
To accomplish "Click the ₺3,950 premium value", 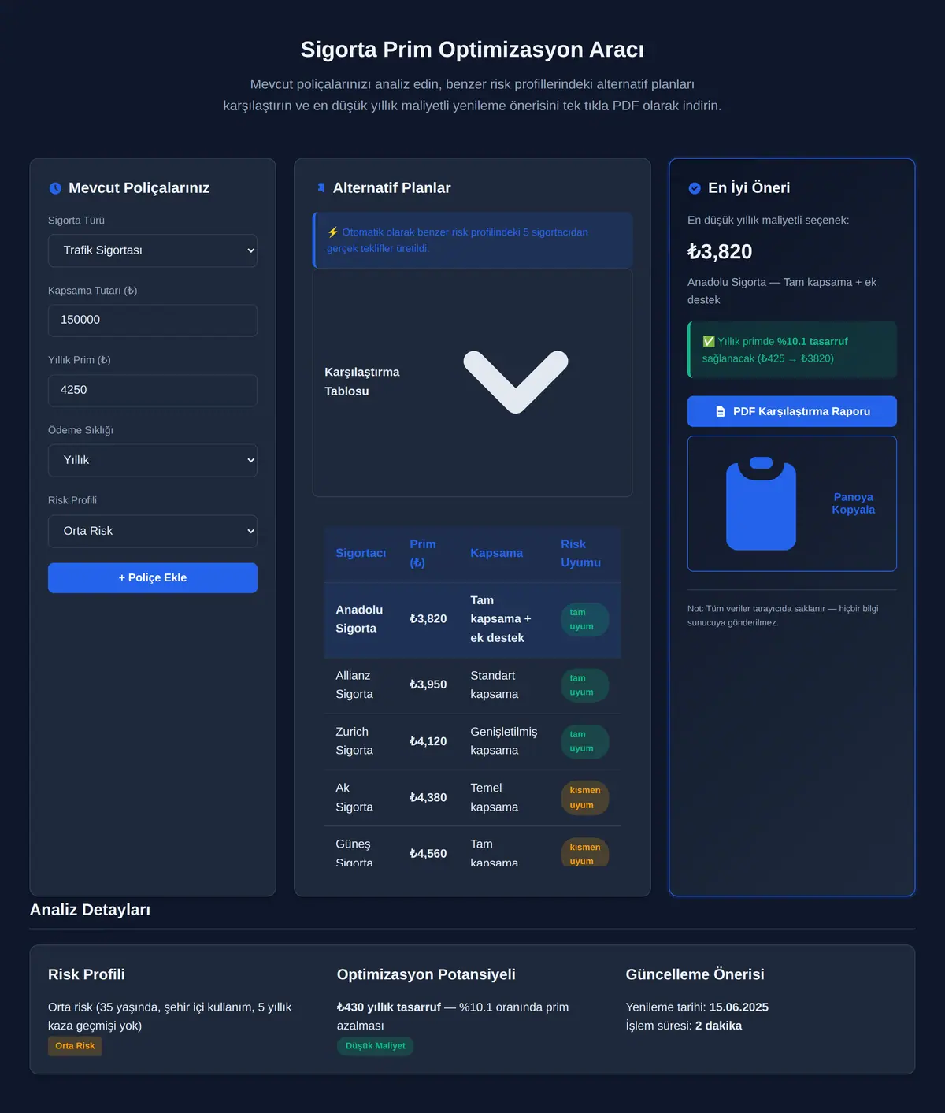I will point(428,684).
